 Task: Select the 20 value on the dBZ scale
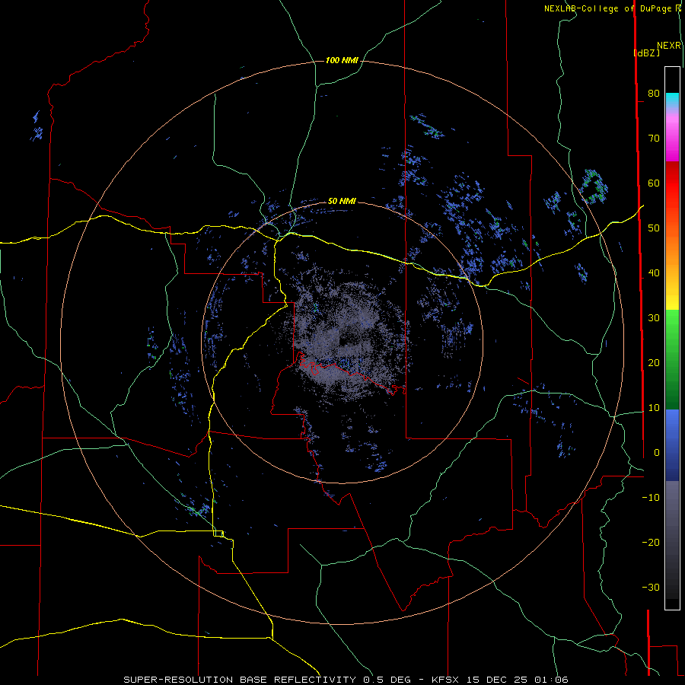654,362
